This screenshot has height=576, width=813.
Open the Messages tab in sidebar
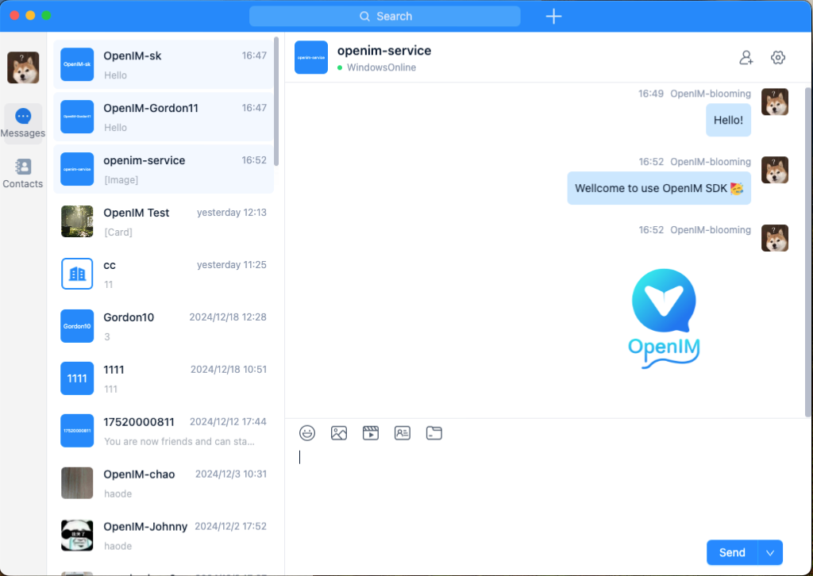(x=23, y=123)
